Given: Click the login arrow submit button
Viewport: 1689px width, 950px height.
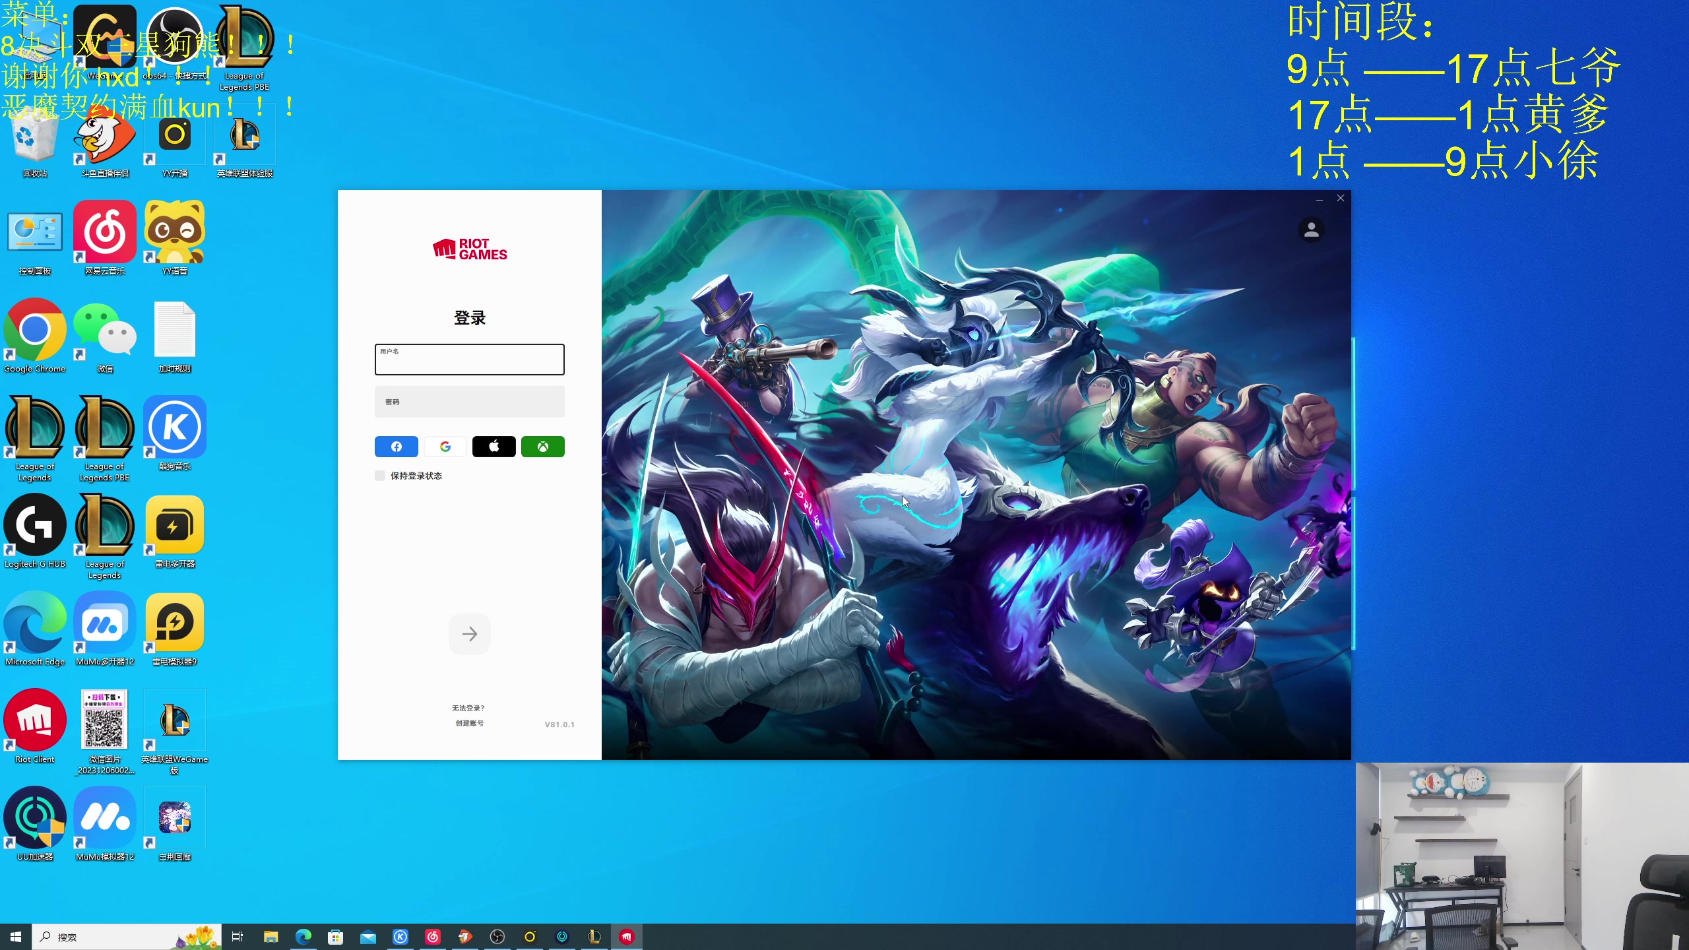Looking at the screenshot, I should point(468,633).
